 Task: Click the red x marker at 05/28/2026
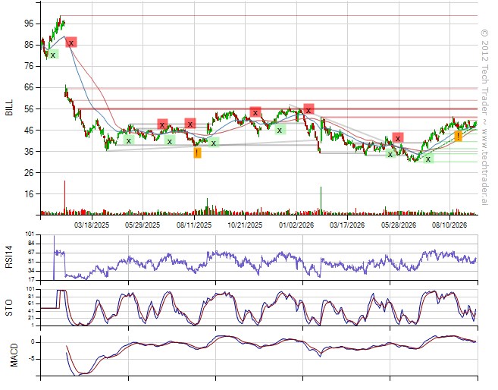coord(398,138)
